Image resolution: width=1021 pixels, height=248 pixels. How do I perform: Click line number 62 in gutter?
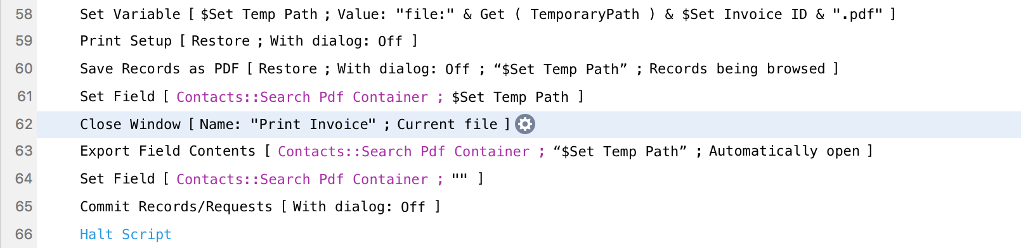pyautogui.click(x=23, y=124)
